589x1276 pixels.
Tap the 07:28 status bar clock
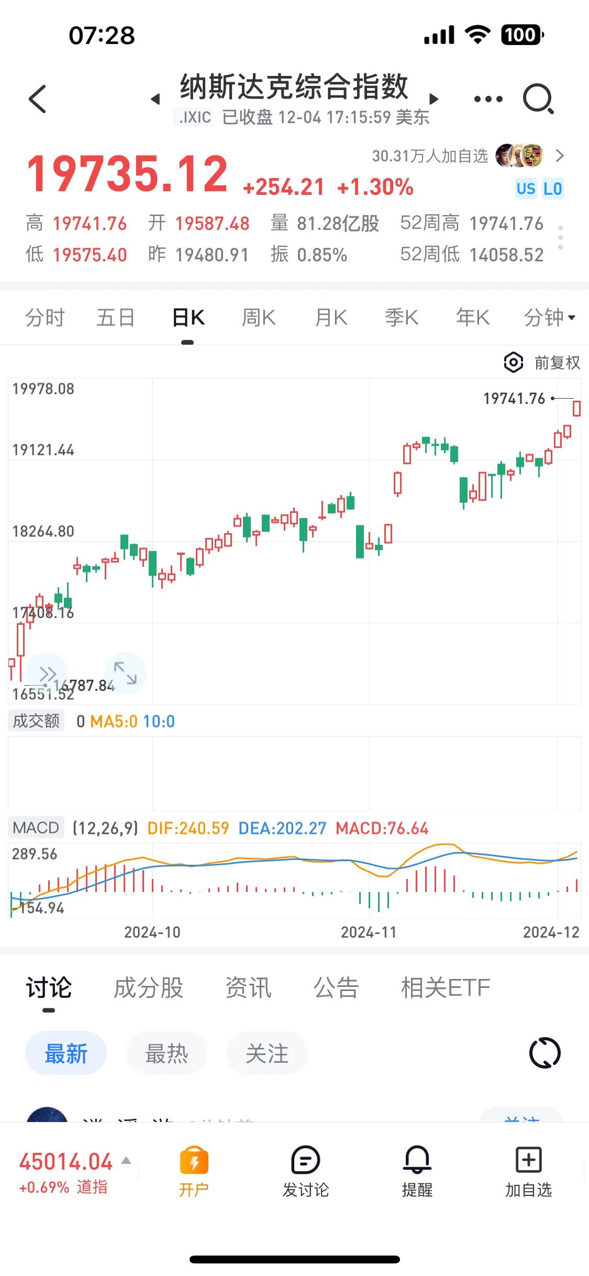pos(102,36)
